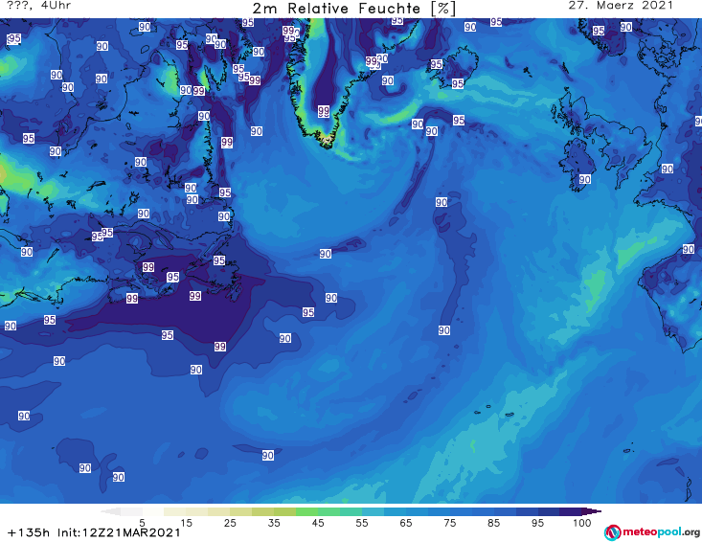This screenshot has height=542, width=702.
Task: Click the 'Init:12Z21MAR2021' initialization text
Action: [x=119, y=532]
